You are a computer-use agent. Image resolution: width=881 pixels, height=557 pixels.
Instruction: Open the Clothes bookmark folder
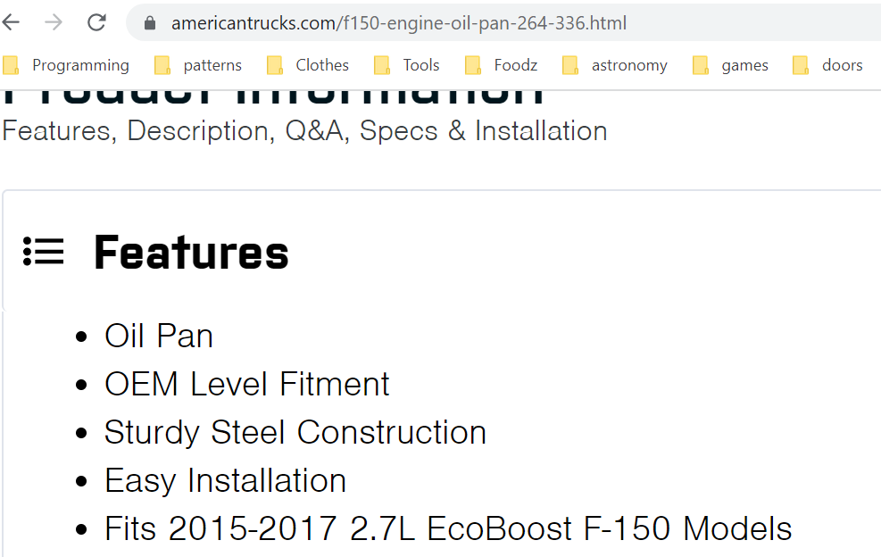[x=307, y=65]
